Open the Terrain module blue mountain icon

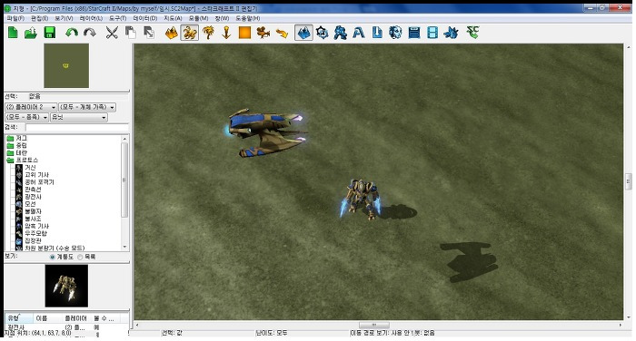(303, 33)
